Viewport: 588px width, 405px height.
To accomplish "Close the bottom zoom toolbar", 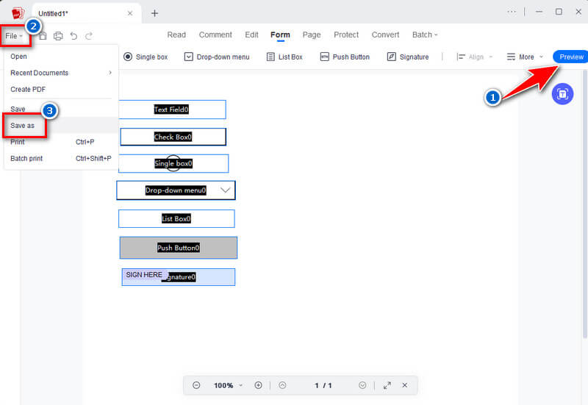I will 405,385.
